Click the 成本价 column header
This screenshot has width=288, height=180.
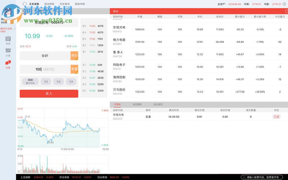pos(220,17)
